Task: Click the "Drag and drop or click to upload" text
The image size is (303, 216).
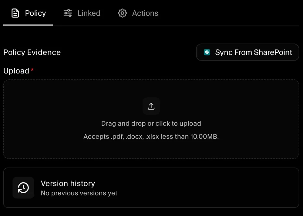Action: point(151,124)
